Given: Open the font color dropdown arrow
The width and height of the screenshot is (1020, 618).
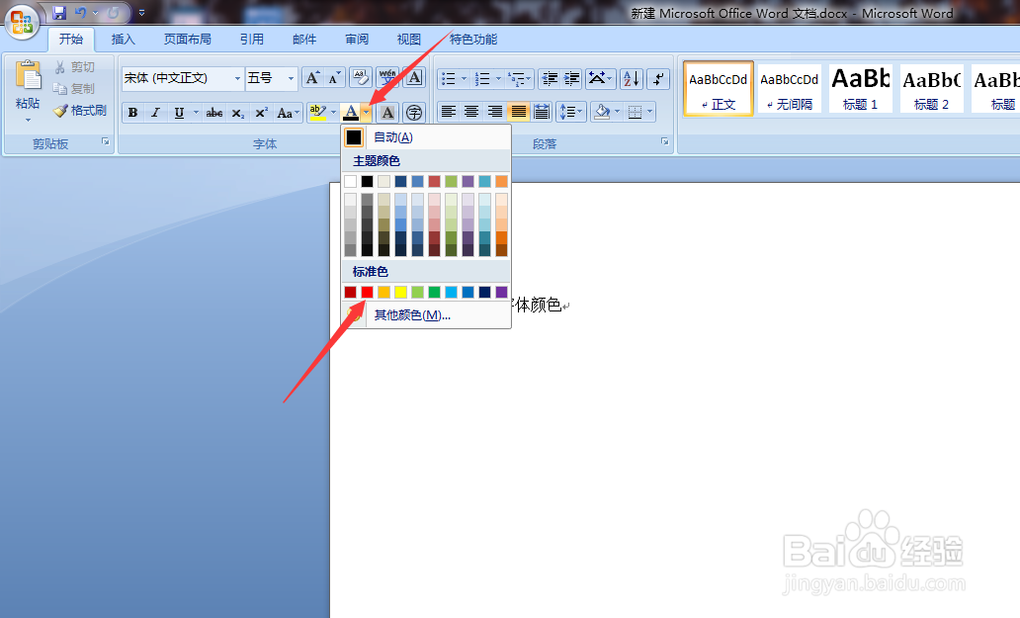Looking at the screenshot, I should coord(367,113).
